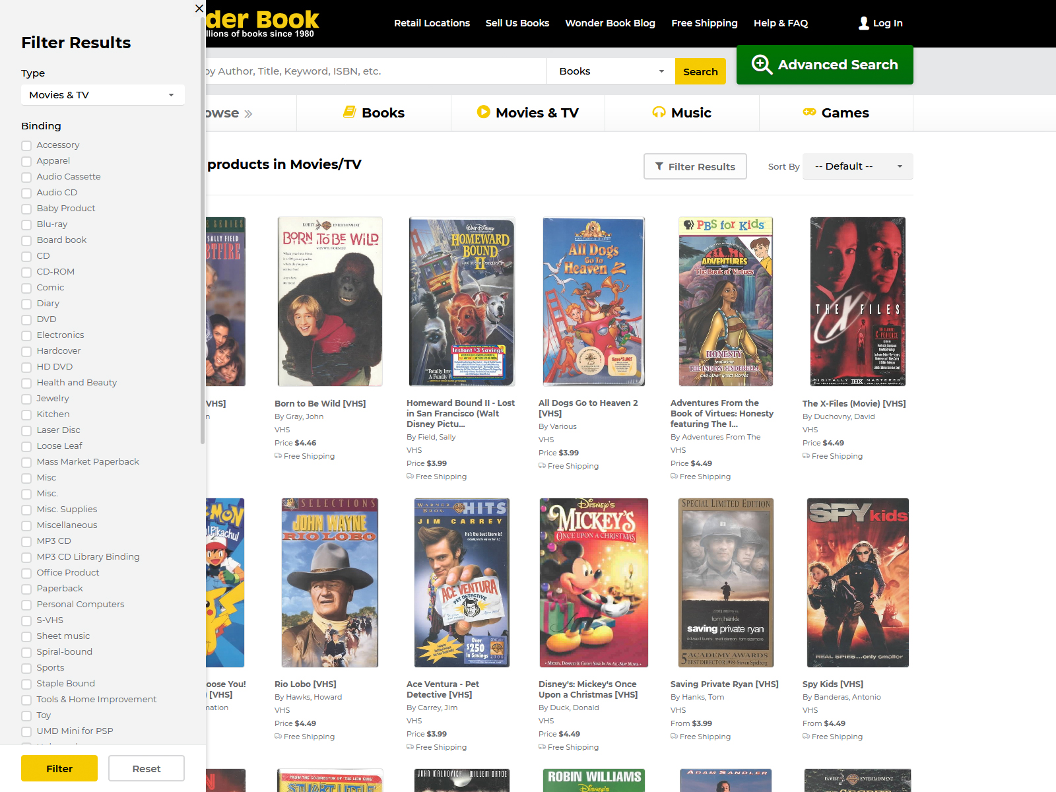Click the Log In user icon
The width and height of the screenshot is (1056, 792).
coord(863,23)
